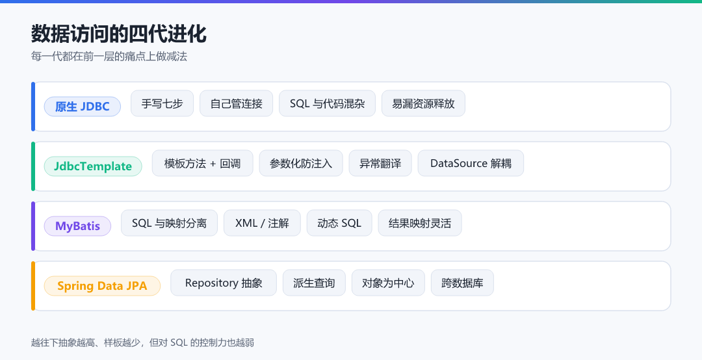Click the 异常翻译 chip
Screen dimensions: 702x360
tap(380, 164)
